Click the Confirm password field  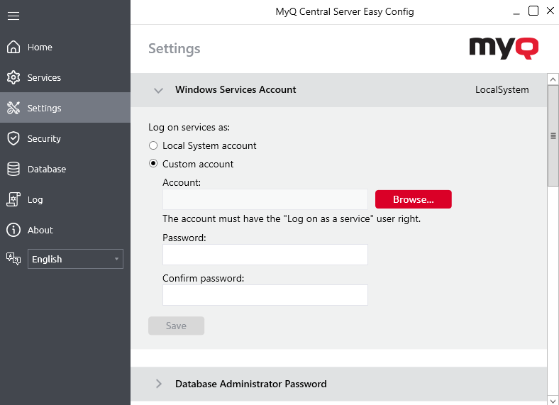[265, 295]
